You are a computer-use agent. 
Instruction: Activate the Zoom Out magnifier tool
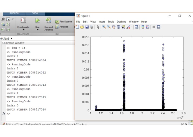click(109, 27)
